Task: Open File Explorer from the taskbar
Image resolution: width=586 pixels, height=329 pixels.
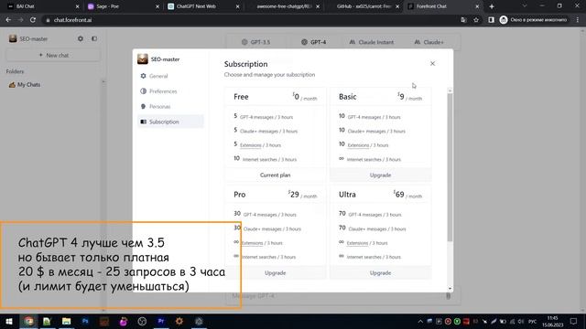Action: click(66, 321)
